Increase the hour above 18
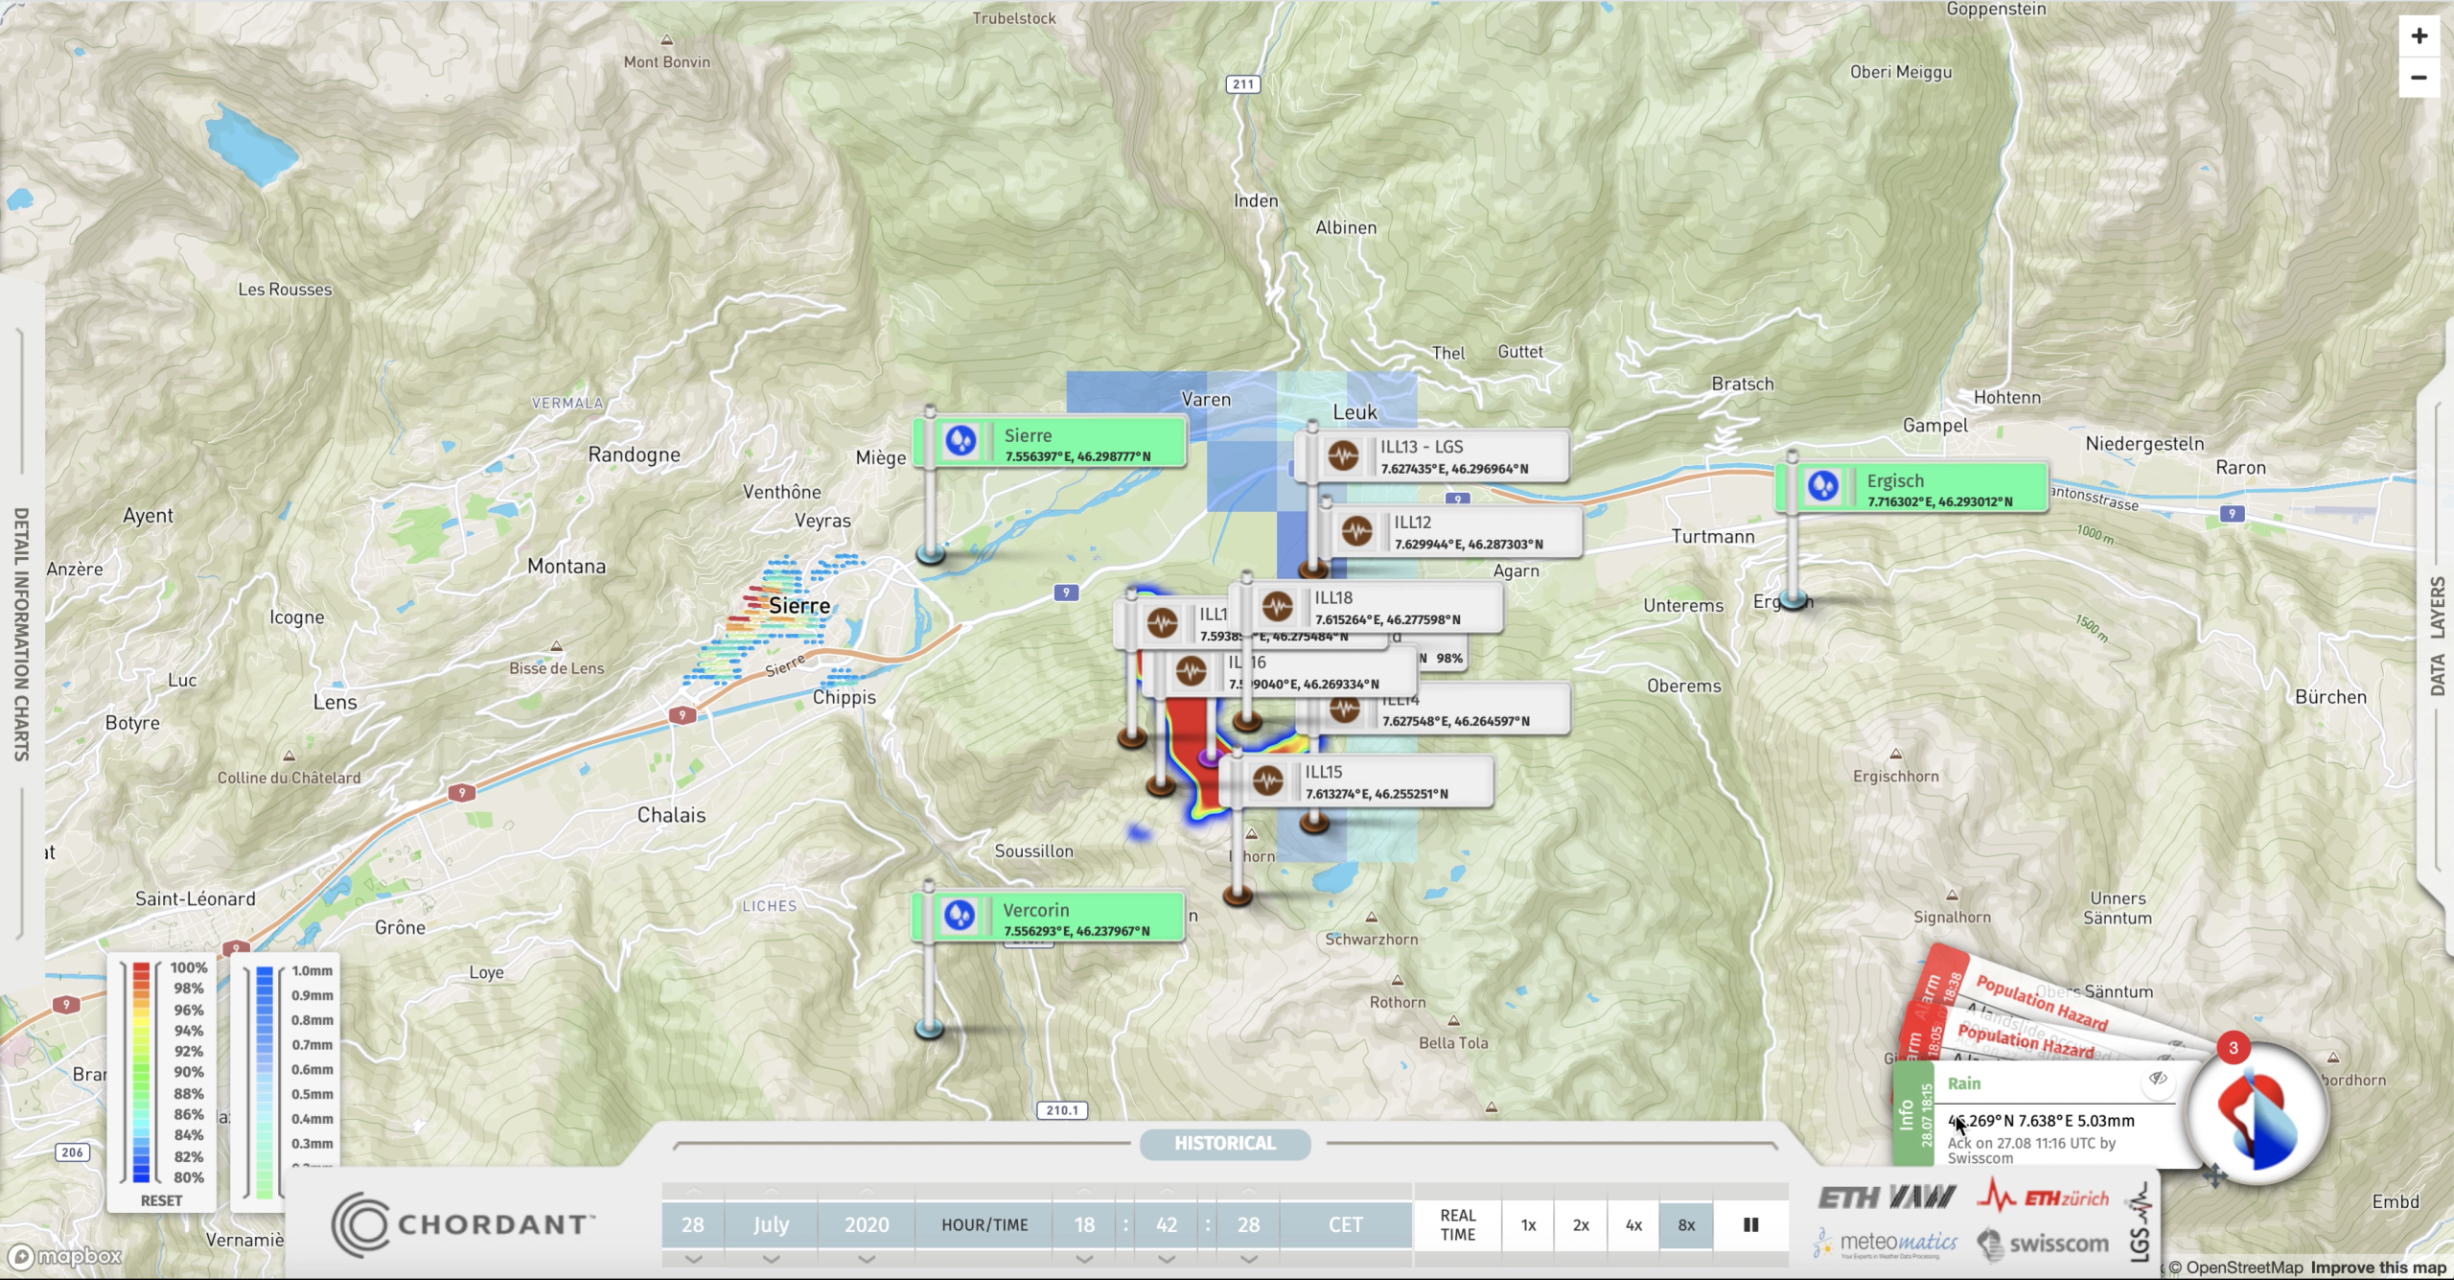The width and height of the screenshot is (2454, 1280). (1084, 1192)
